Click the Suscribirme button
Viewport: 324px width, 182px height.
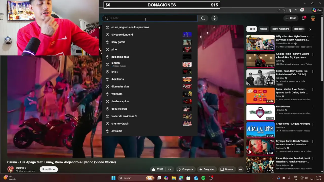[49, 169]
